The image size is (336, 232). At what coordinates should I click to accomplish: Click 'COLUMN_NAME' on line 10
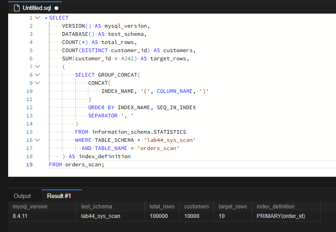pyautogui.click(x=175, y=91)
